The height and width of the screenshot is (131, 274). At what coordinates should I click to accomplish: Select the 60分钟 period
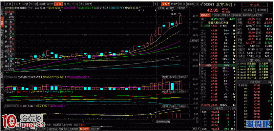pyautogui.click(x=50, y=4)
